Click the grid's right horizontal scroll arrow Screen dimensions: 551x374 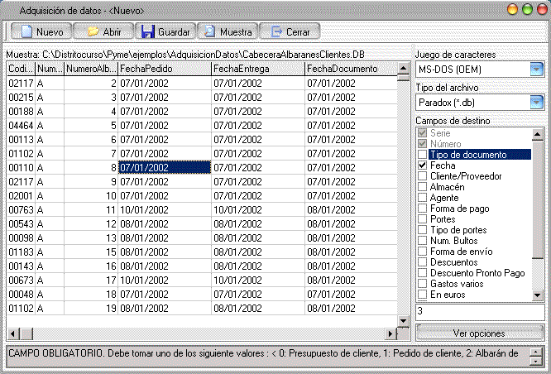[x=390, y=333]
